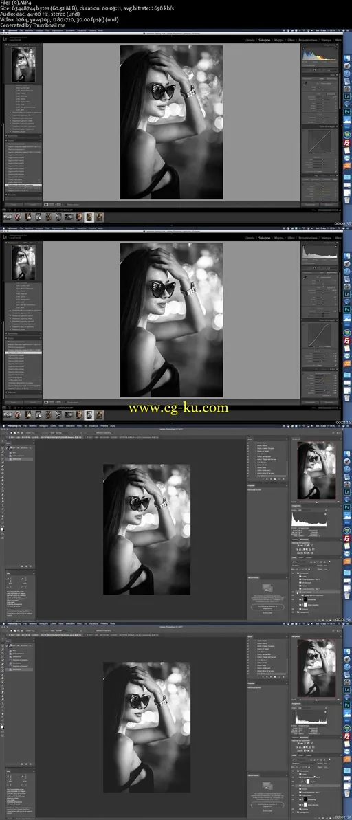This screenshot has height=820, width=352.
Task: Click Photoshop dock icon in the 00:01:16 frame
Action: pyautogui.click(x=346, y=309)
